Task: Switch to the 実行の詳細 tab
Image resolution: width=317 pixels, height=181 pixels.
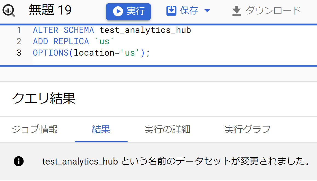Action: pyautogui.click(x=167, y=129)
